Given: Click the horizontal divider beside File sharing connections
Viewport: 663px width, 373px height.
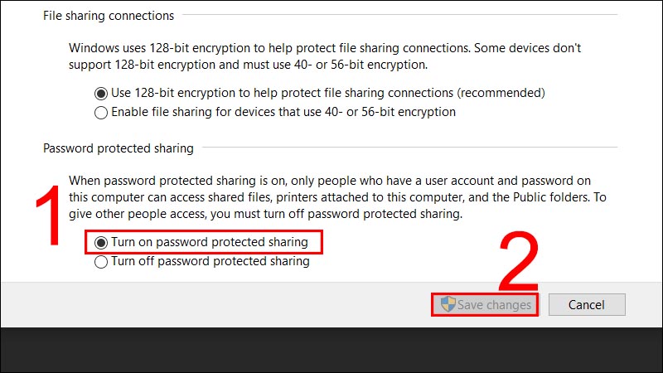Looking at the screenshot, I should [x=398, y=16].
